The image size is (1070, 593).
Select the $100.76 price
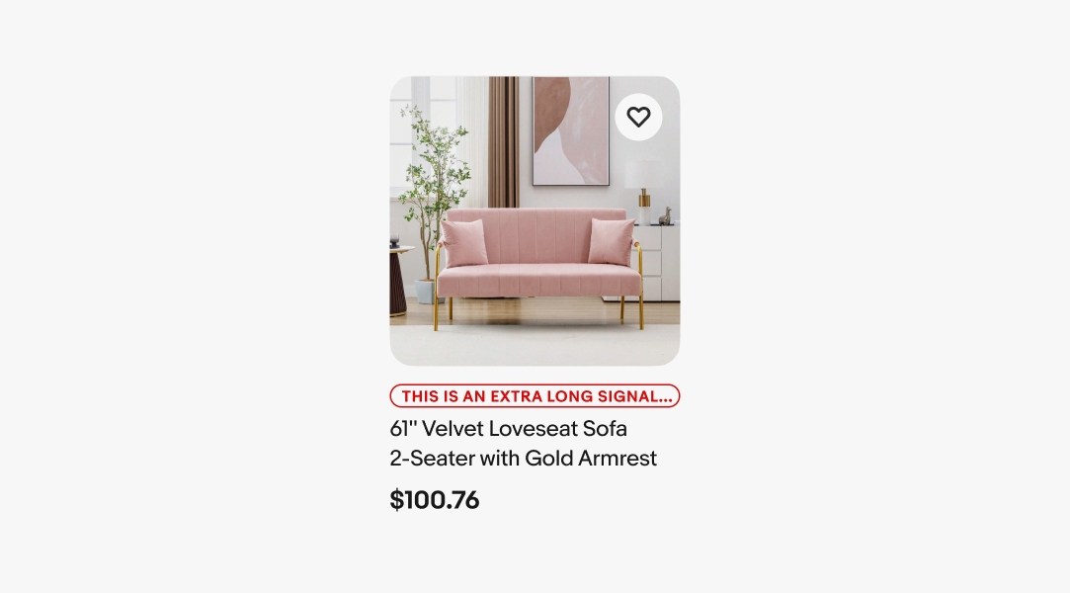[435, 500]
